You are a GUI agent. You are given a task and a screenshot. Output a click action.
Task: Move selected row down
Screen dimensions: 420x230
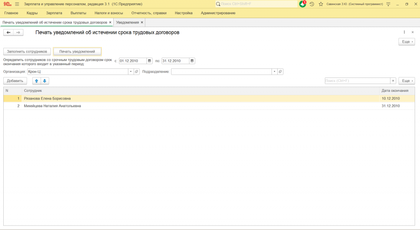[x=45, y=81]
